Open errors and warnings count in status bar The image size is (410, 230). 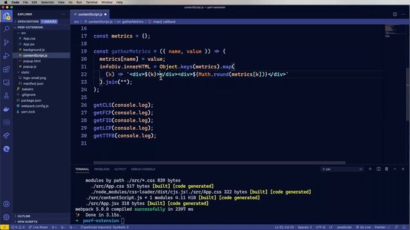[x=18, y=227]
